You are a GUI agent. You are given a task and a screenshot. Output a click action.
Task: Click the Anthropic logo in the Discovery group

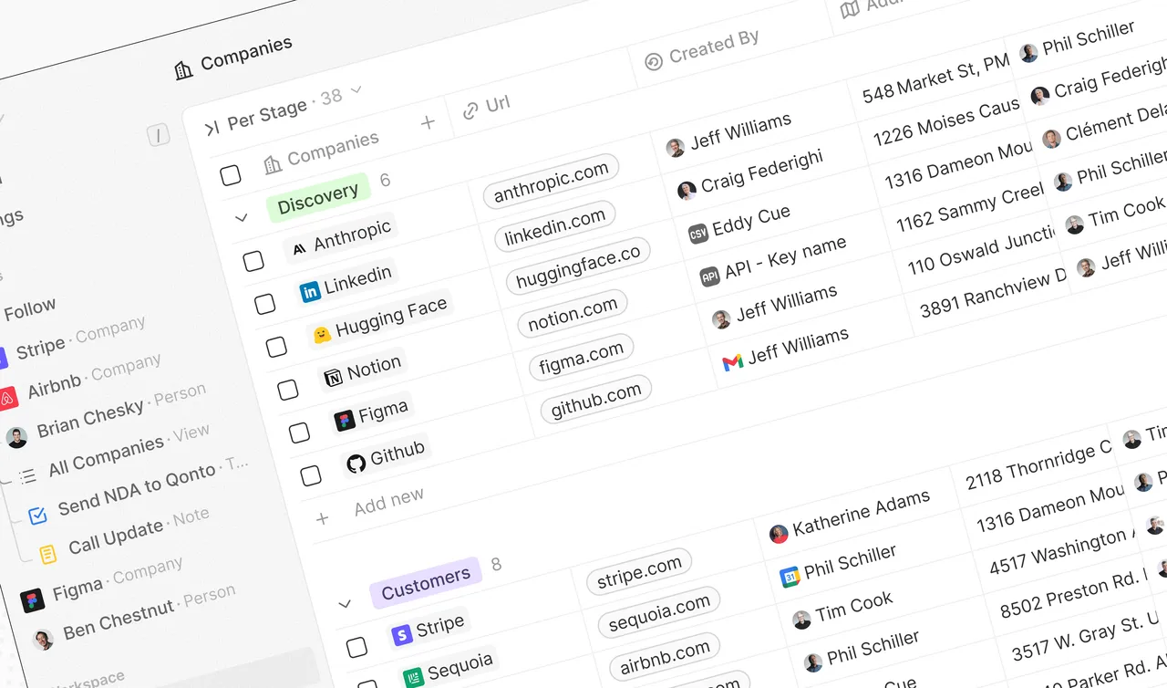point(299,247)
